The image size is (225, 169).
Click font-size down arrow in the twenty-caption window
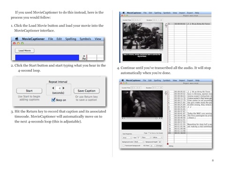pos(166,94)
